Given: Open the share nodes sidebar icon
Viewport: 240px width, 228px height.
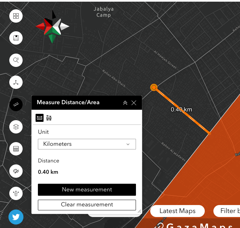Looking at the screenshot, I should (x=16, y=83).
